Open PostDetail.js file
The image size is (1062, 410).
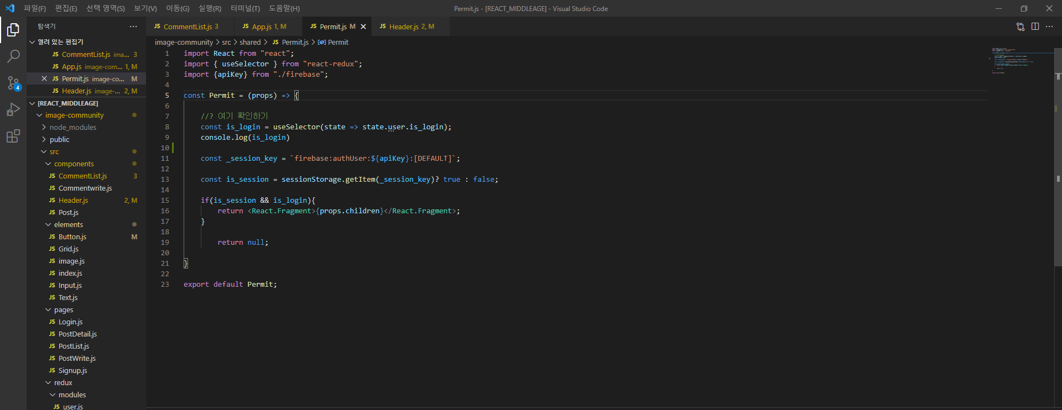pyautogui.click(x=86, y=334)
